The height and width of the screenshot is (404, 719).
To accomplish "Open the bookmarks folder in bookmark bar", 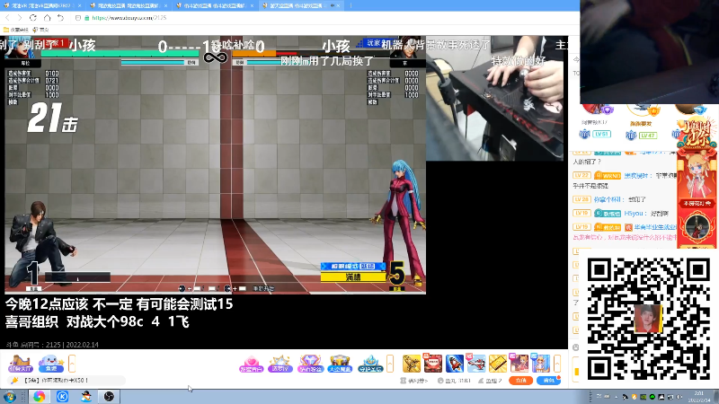I will (15, 30).
